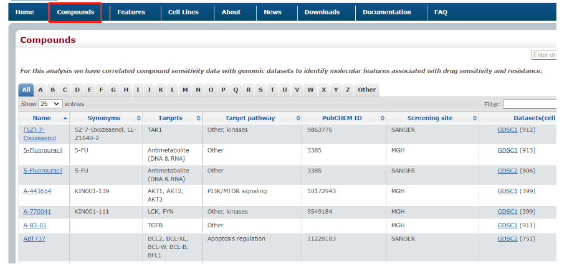Click the Filter text input field
The width and height of the screenshot is (567, 274).
point(530,104)
